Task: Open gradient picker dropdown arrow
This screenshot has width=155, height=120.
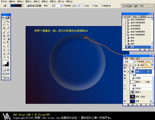Action: (x=22, y=6)
